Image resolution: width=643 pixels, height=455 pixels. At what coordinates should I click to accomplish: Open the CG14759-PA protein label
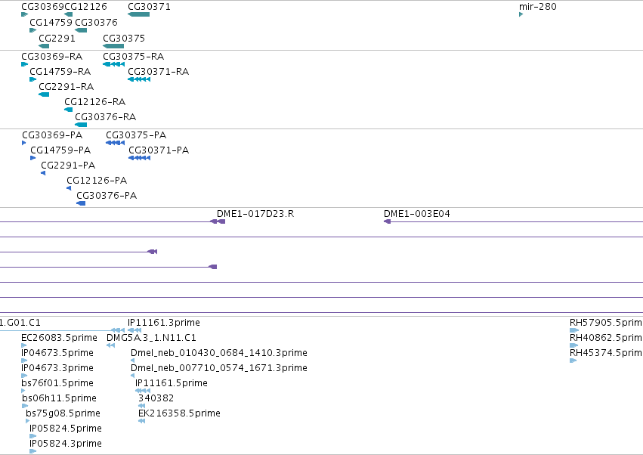60,150
